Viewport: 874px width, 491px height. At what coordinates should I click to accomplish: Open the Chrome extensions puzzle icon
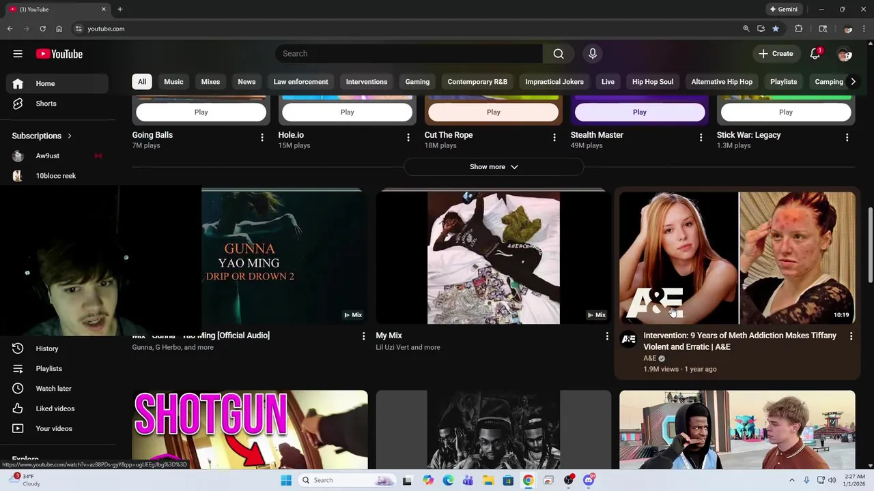click(798, 29)
